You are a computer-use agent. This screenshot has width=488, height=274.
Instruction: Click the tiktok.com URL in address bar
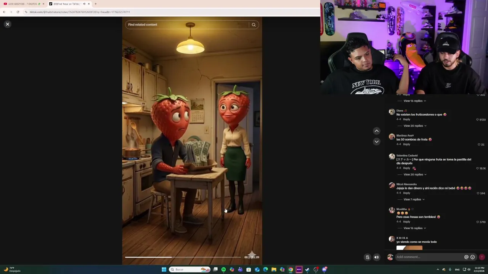click(80, 12)
